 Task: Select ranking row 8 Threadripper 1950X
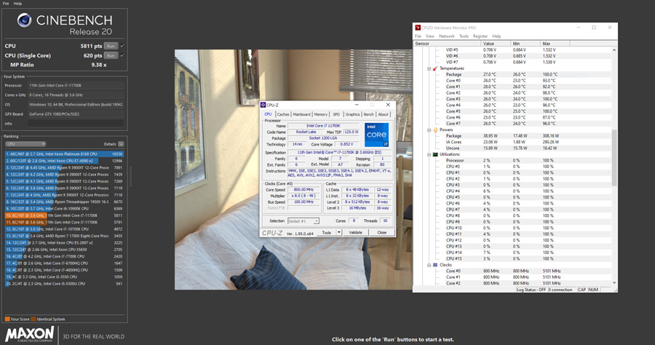click(x=64, y=202)
